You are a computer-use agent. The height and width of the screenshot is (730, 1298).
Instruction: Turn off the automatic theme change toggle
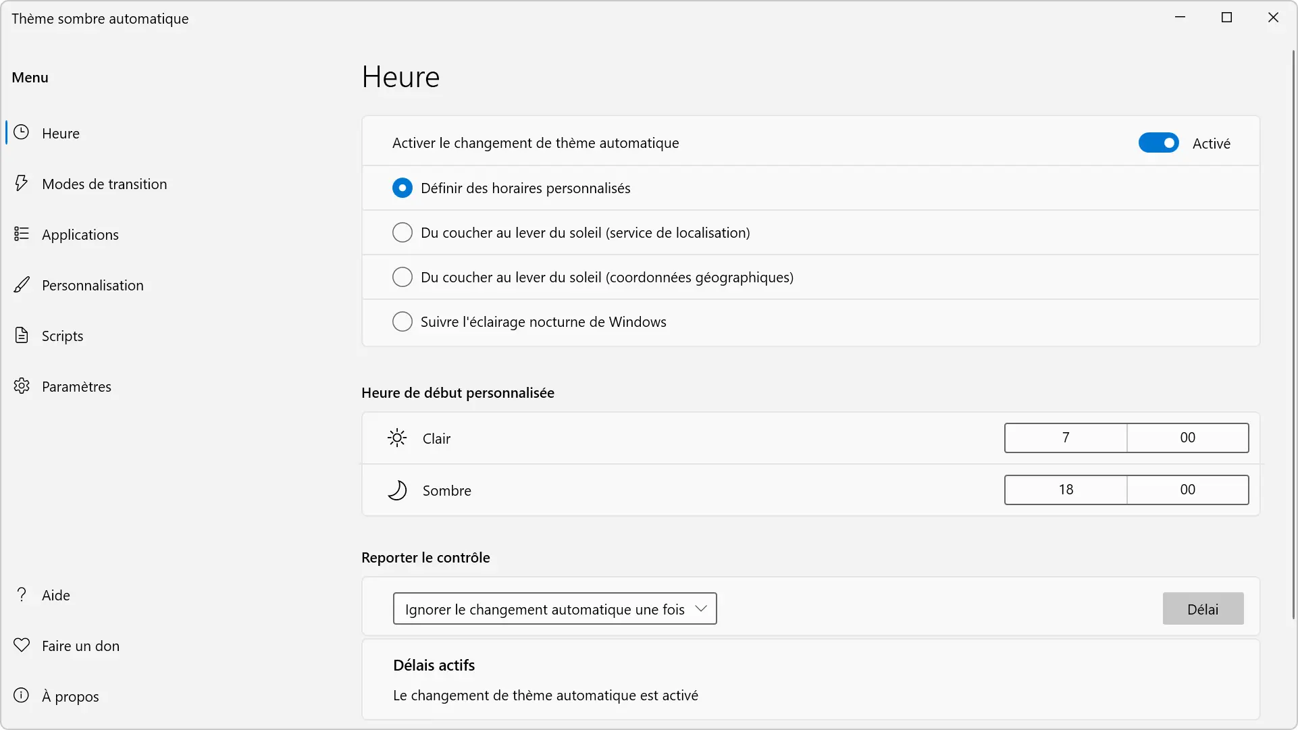pyautogui.click(x=1159, y=143)
